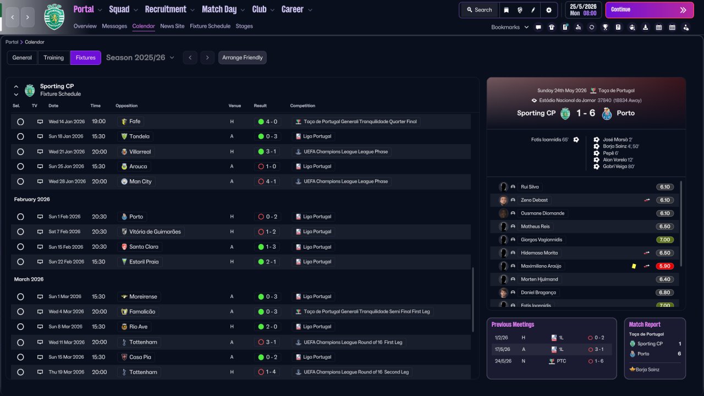The image size is (704, 396).
Task: Open the Stages tab
Action: pos(244,26)
